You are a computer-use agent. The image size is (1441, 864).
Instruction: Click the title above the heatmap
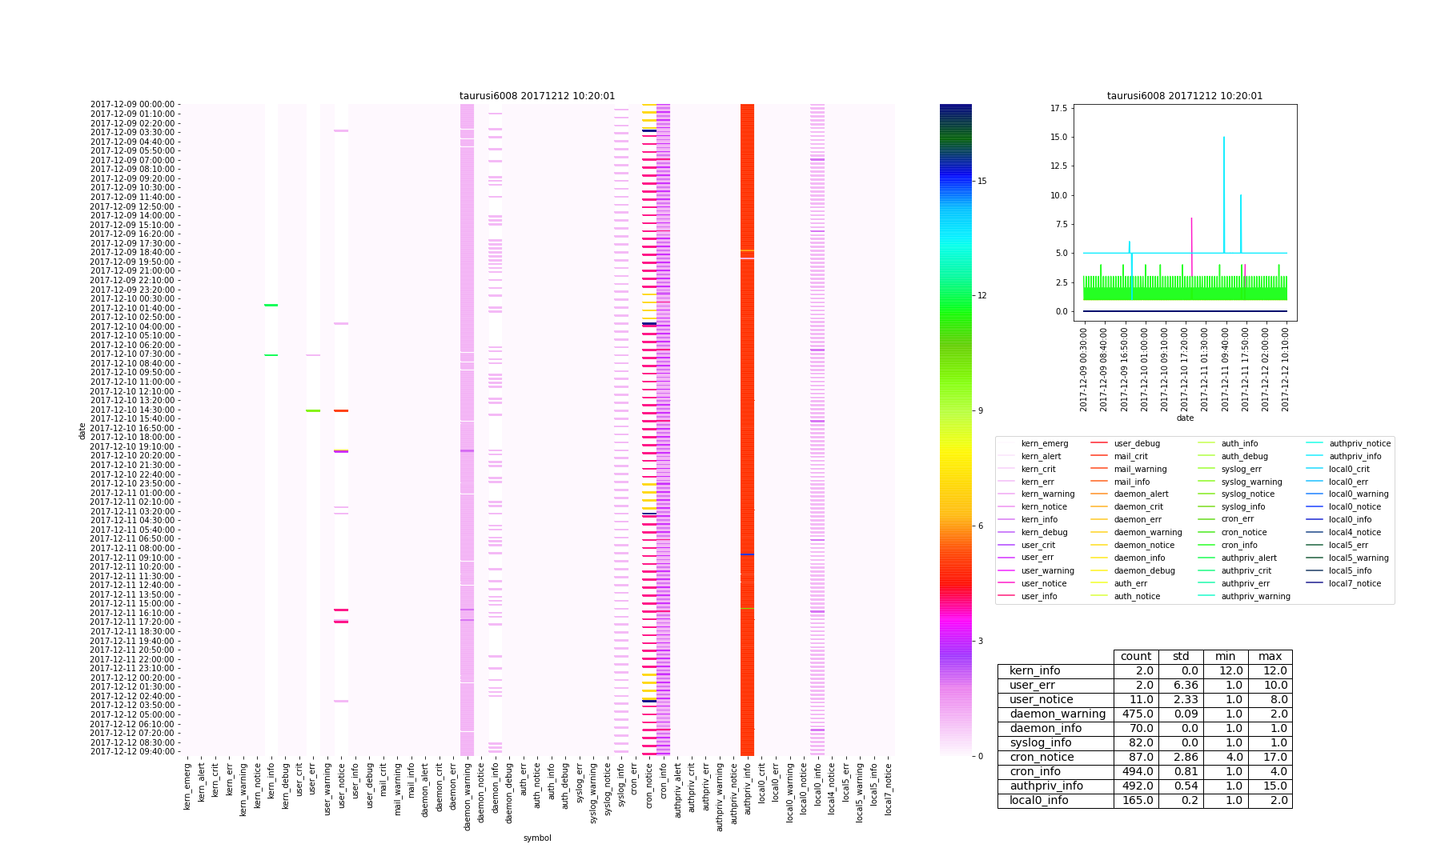point(537,96)
